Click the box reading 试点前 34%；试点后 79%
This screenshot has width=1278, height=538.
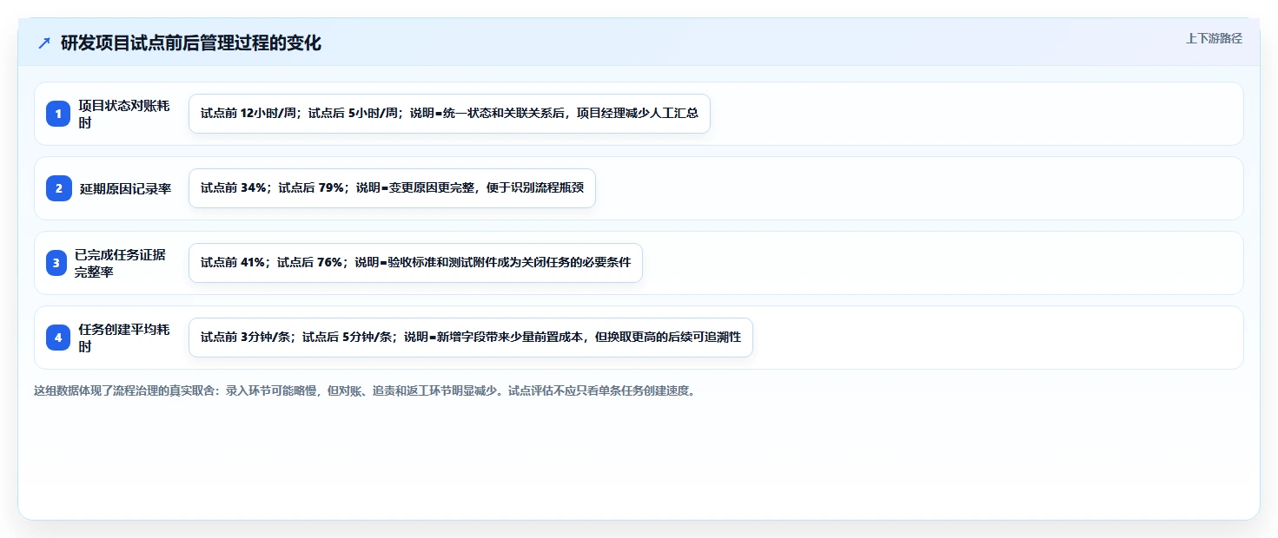(x=392, y=188)
